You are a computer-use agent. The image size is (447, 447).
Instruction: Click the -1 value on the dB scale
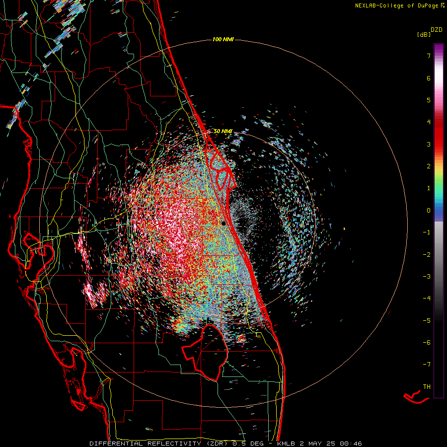pos(427,232)
